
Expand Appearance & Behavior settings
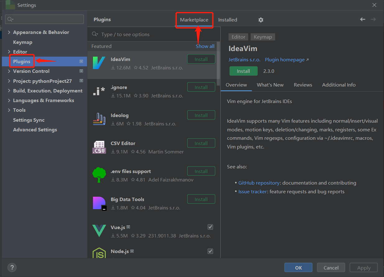[9, 32]
